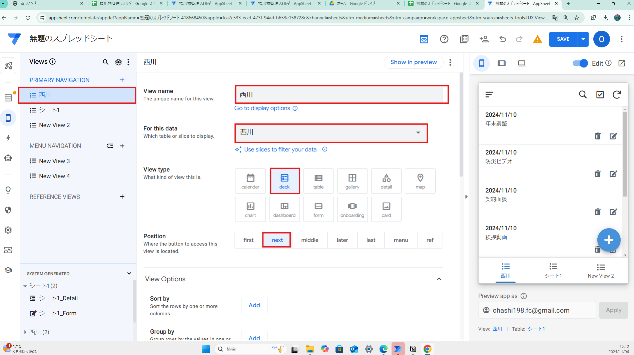
Task: Open the Data section in left sidebar
Action: (8, 98)
